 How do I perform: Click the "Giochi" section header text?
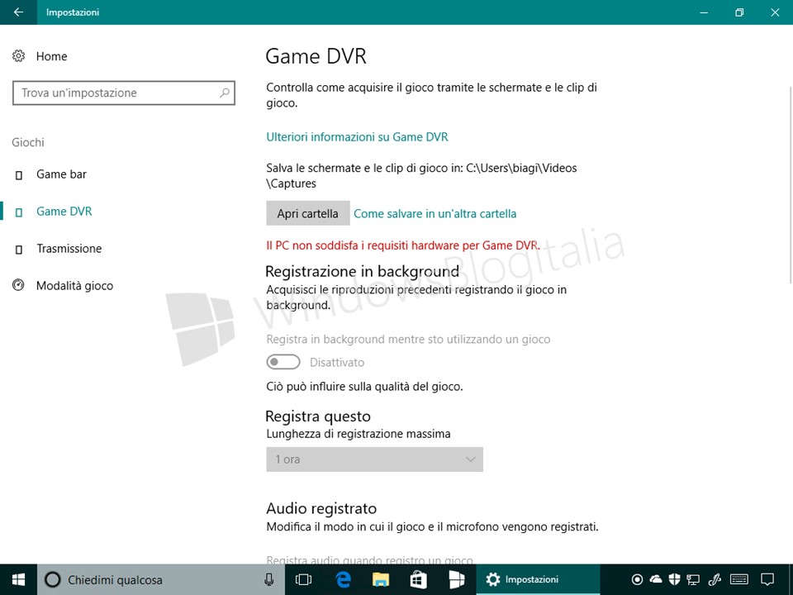point(28,143)
